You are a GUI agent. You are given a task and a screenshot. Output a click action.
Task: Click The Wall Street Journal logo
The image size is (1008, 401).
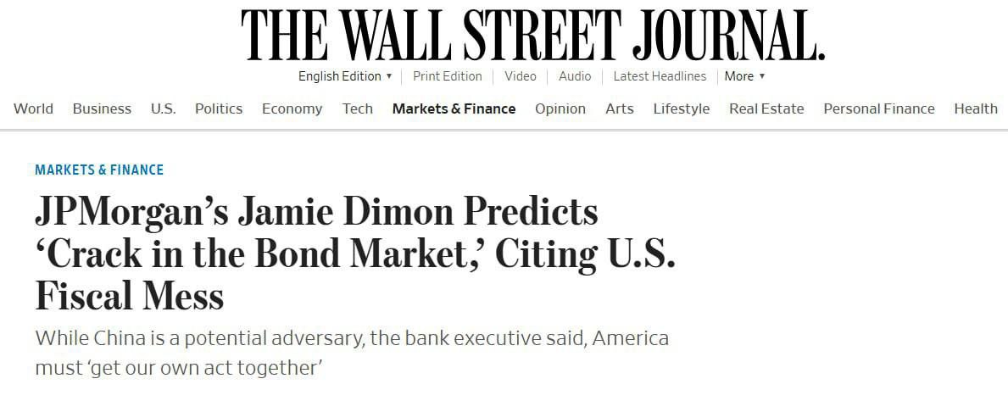point(532,35)
